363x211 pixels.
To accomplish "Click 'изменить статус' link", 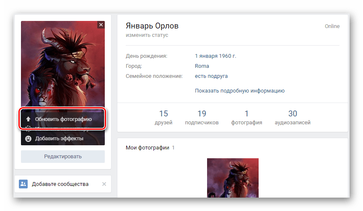I will [x=147, y=35].
